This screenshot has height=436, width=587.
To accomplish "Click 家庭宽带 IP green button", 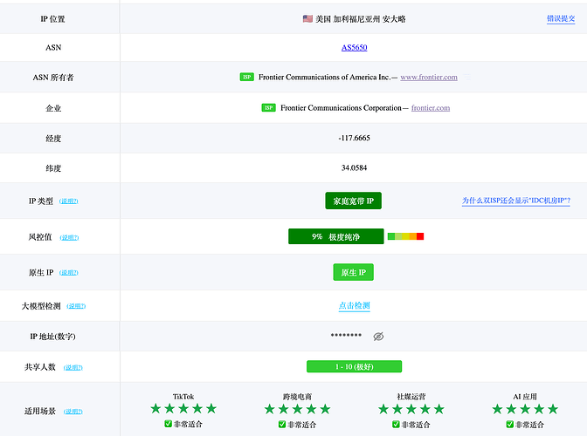I will pos(354,201).
